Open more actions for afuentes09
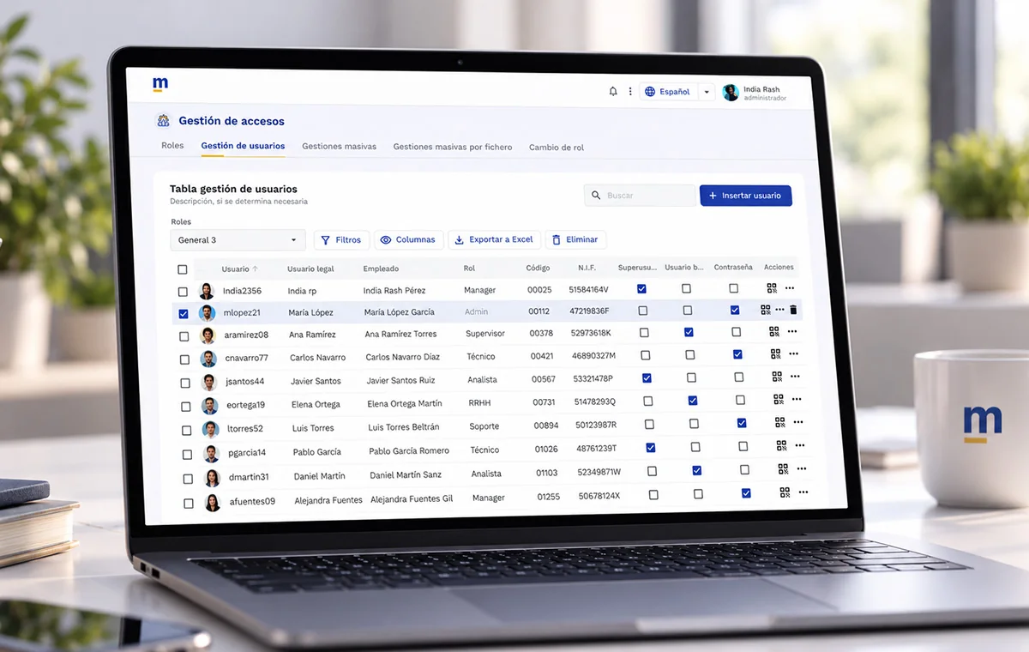 point(803,492)
